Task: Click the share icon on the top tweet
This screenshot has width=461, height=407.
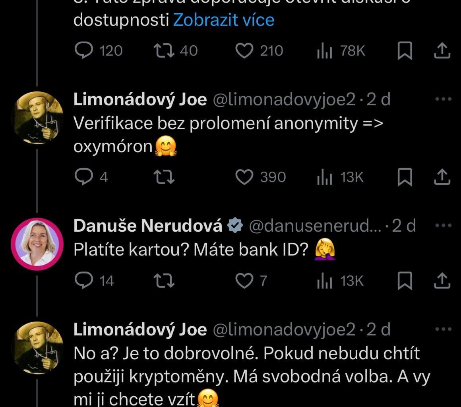Action: [x=442, y=50]
